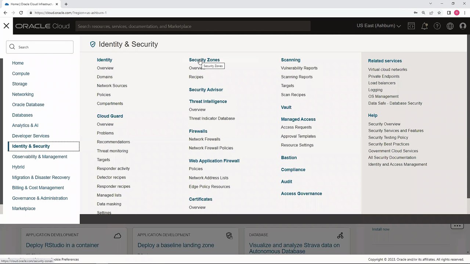Open the language globe icon

click(x=450, y=26)
